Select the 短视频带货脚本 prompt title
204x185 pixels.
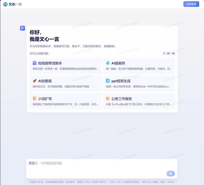(x=50, y=63)
